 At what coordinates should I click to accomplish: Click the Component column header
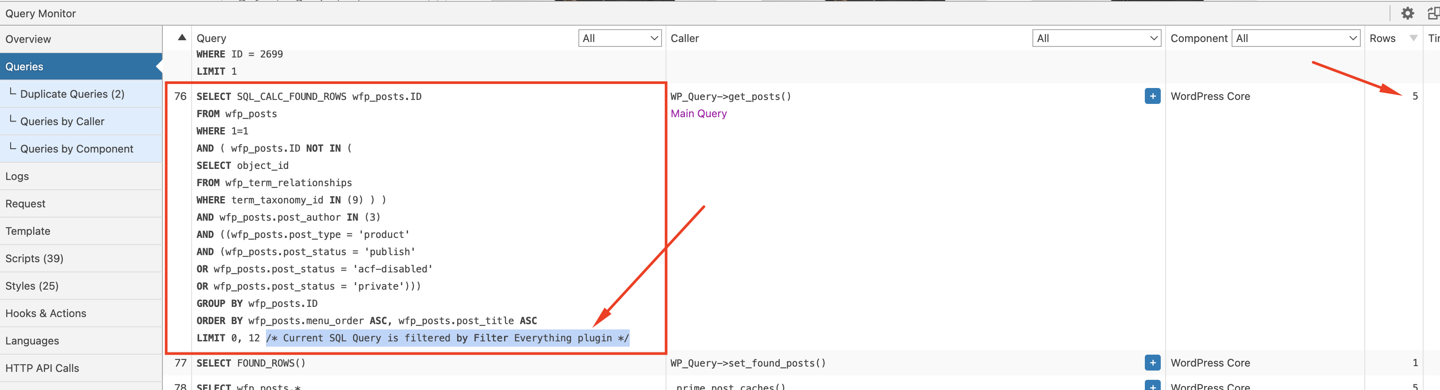tap(1198, 38)
